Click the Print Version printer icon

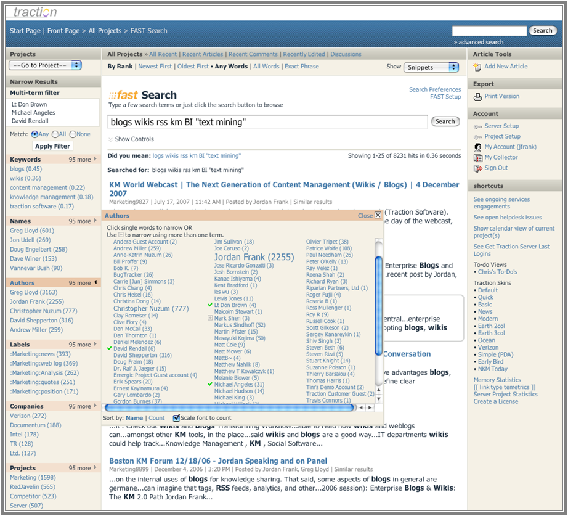pyautogui.click(x=478, y=97)
